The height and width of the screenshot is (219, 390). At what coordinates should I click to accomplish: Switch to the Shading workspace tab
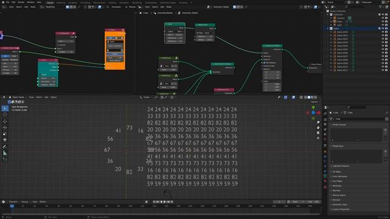(x=112, y=2)
